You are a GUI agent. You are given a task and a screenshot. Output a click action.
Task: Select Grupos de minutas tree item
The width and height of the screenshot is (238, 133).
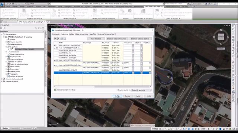click(x=16, y=76)
